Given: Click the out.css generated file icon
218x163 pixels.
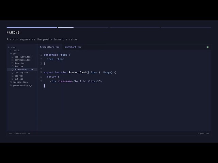Looking at the screenshot, I should pos(13,79).
